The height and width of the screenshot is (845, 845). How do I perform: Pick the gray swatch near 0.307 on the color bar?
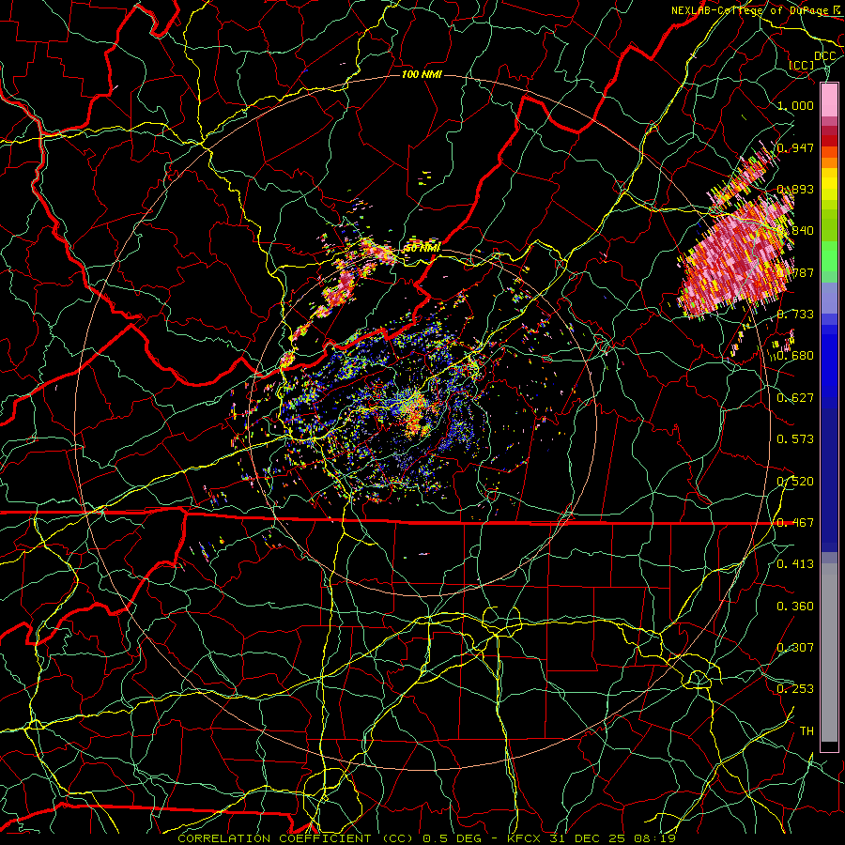click(829, 653)
